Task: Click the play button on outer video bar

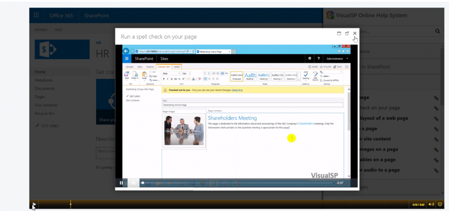Action: pyautogui.click(x=34, y=204)
